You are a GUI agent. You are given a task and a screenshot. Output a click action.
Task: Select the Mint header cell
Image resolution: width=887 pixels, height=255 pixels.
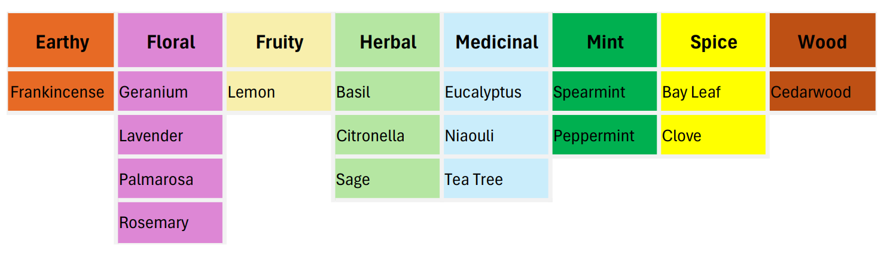pyautogui.click(x=605, y=41)
